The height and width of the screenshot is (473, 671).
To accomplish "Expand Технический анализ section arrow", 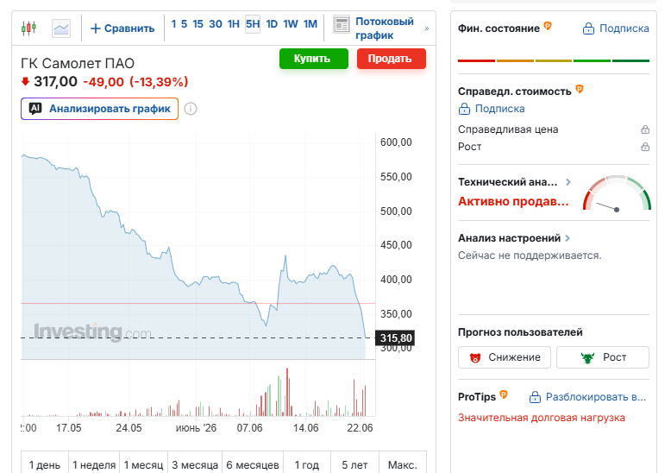I will pos(568,182).
